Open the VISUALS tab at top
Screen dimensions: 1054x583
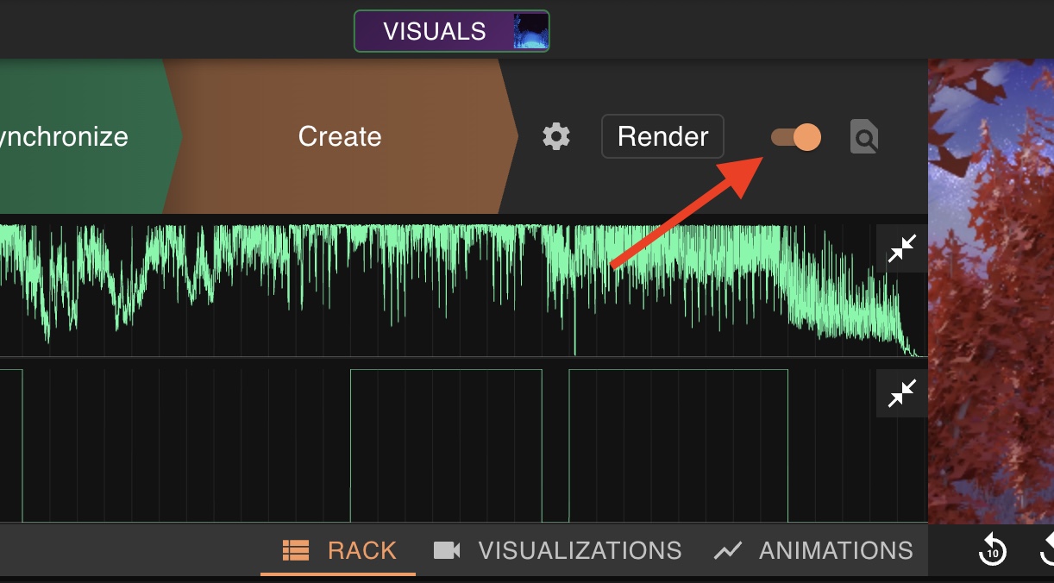(x=451, y=32)
